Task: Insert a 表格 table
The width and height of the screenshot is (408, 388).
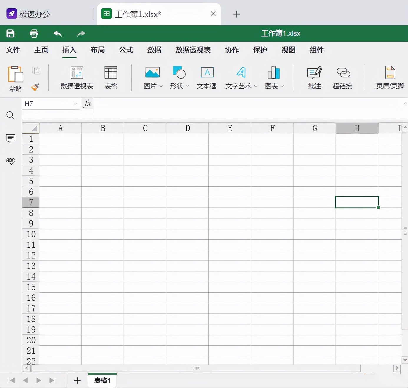Action: pos(111,78)
